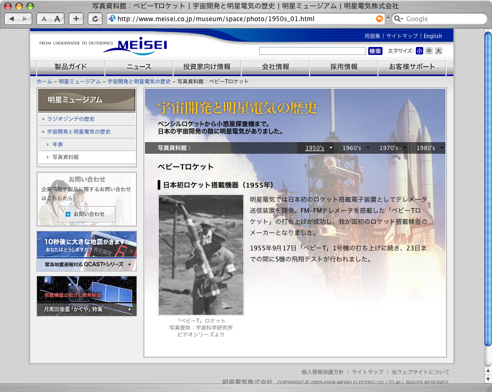Open 写真資料館 sidebar sub-item
The image size is (492, 392).
pyautogui.click(x=66, y=157)
